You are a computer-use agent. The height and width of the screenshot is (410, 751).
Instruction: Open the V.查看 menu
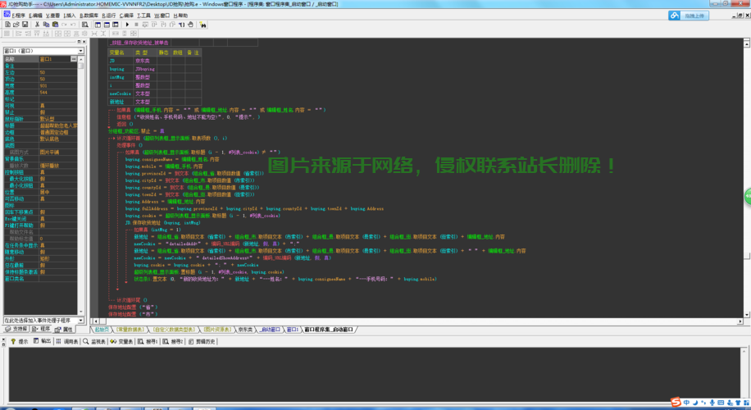pos(52,16)
